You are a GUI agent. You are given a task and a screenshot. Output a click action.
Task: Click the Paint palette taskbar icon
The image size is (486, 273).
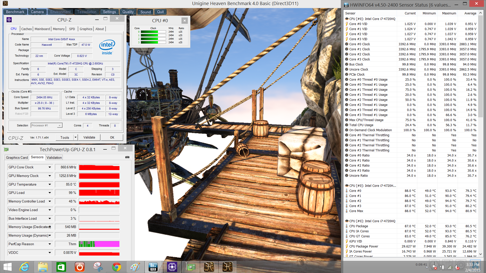point(135,267)
